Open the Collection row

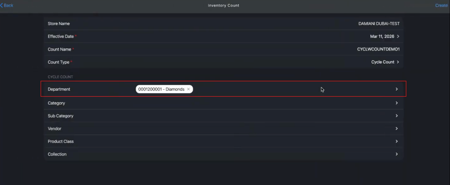click(224, 154)
